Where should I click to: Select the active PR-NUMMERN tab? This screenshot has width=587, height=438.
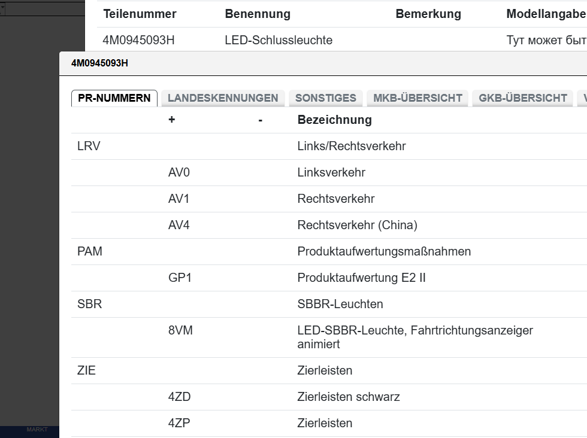(x=114, y=98)
